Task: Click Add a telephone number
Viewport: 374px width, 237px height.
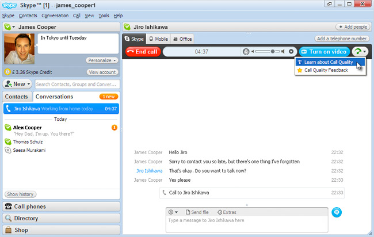Action: [x=342, y=39]
